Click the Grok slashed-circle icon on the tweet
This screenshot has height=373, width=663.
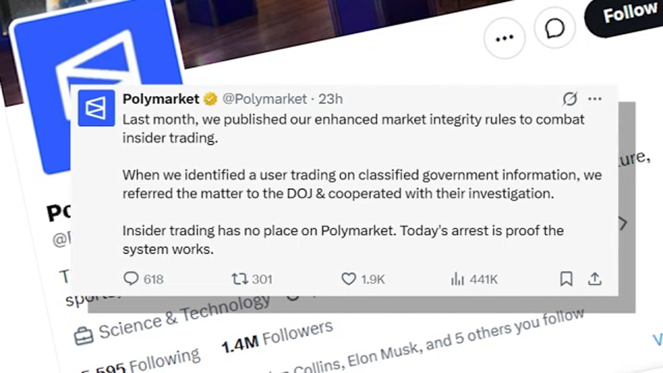click(x=570, y=99)
